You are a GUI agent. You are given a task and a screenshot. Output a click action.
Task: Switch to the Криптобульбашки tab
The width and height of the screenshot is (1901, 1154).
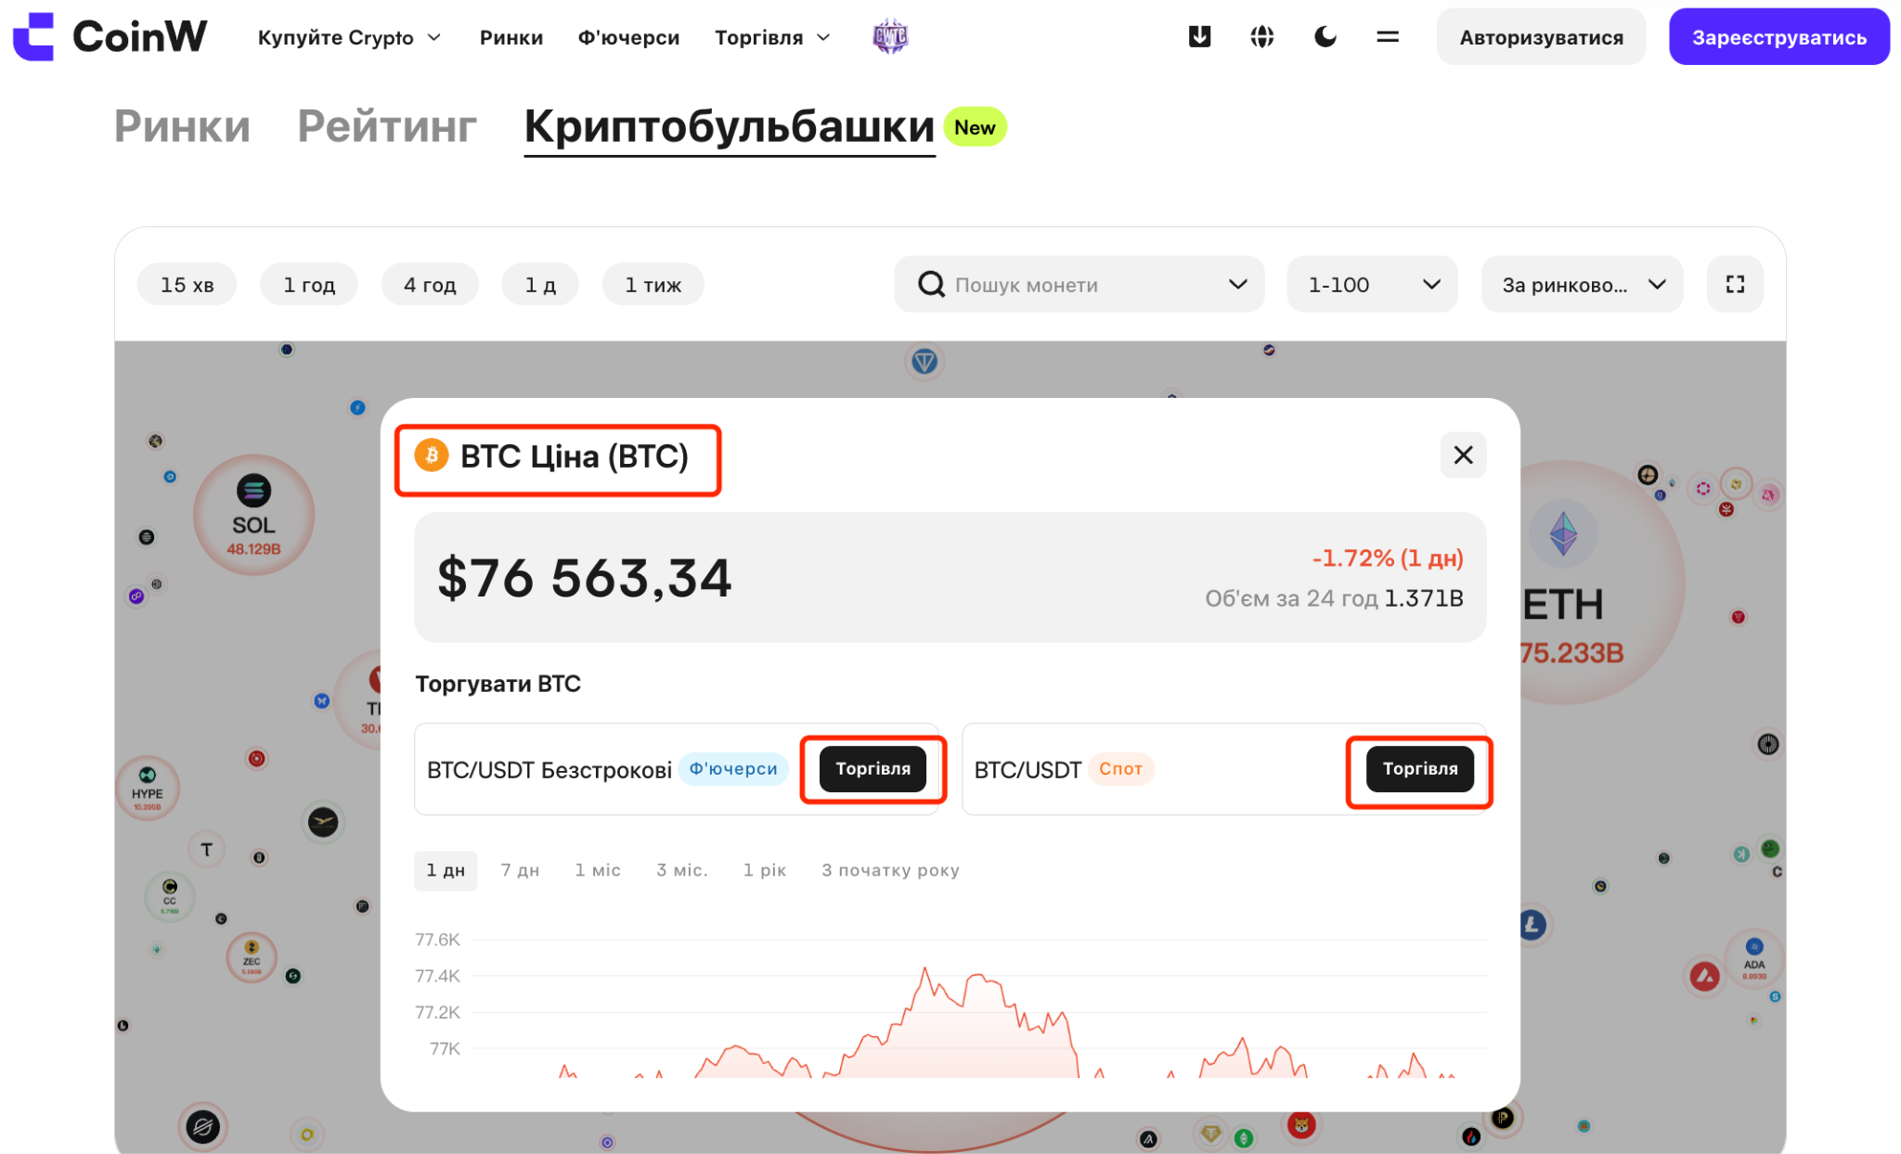tap(730, 127)
